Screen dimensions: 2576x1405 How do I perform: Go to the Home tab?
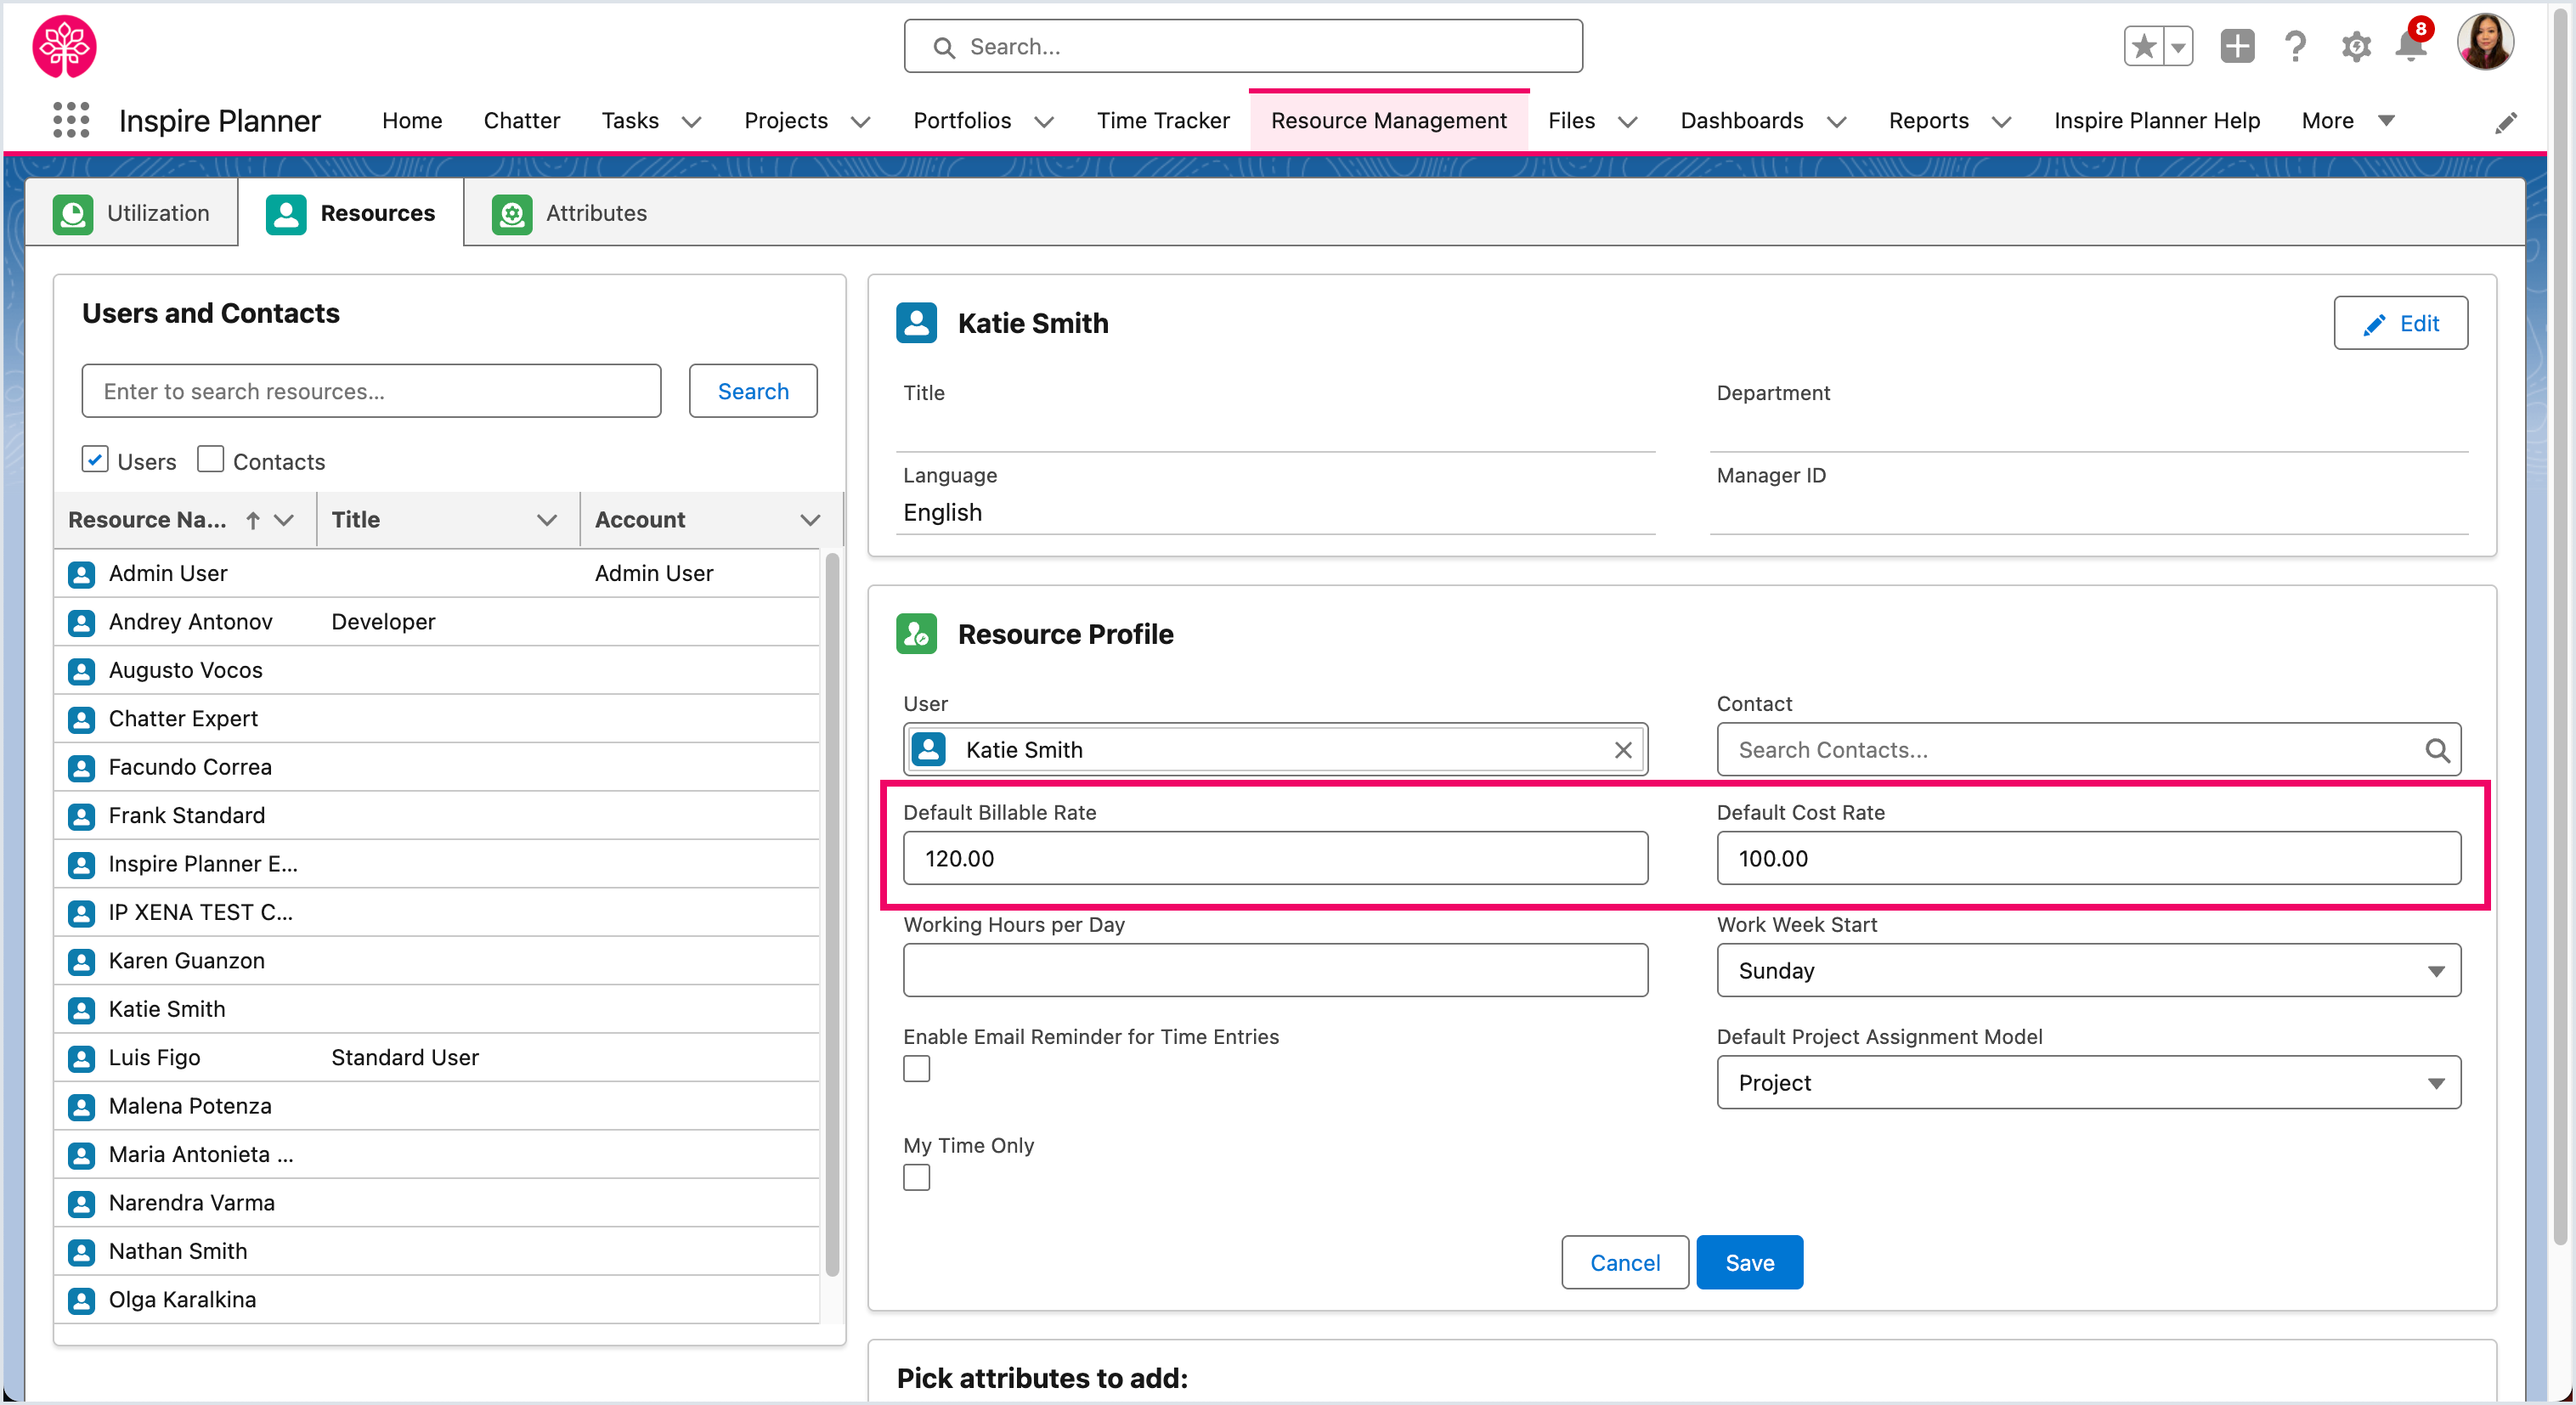point(412,121)
